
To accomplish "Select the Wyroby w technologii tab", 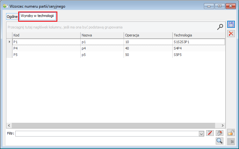I will (x=37, y=16).
